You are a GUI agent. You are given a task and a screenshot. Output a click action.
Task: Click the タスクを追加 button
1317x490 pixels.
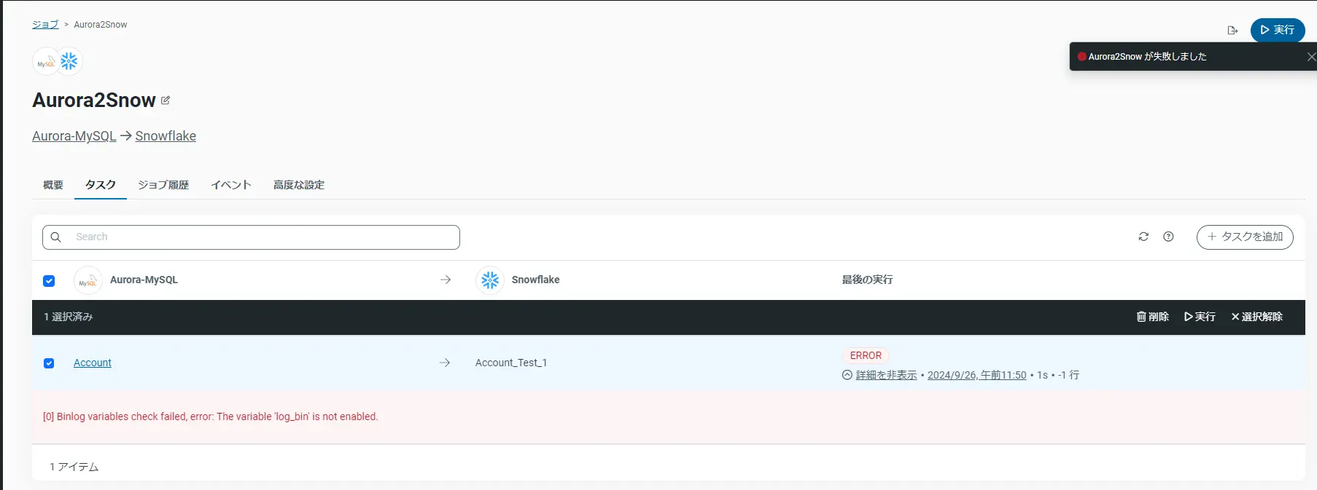(1245, 237)
